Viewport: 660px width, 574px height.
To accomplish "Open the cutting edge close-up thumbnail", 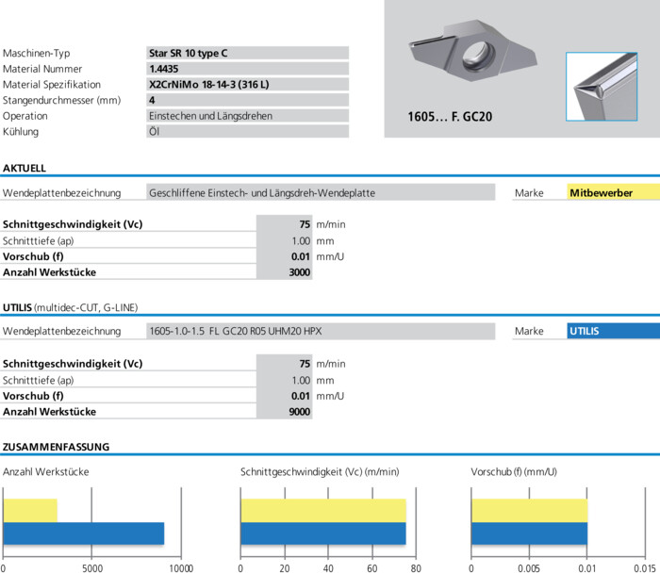I will point(602,87).
